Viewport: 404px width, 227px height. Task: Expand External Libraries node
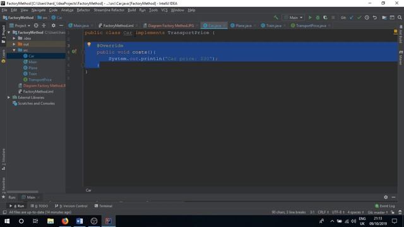coord(9,97)
